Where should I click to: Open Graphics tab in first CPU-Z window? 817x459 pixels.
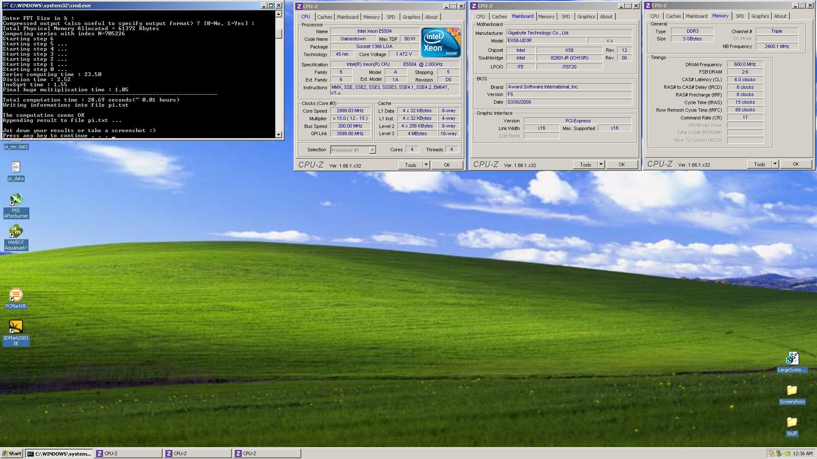coord(411,17)
